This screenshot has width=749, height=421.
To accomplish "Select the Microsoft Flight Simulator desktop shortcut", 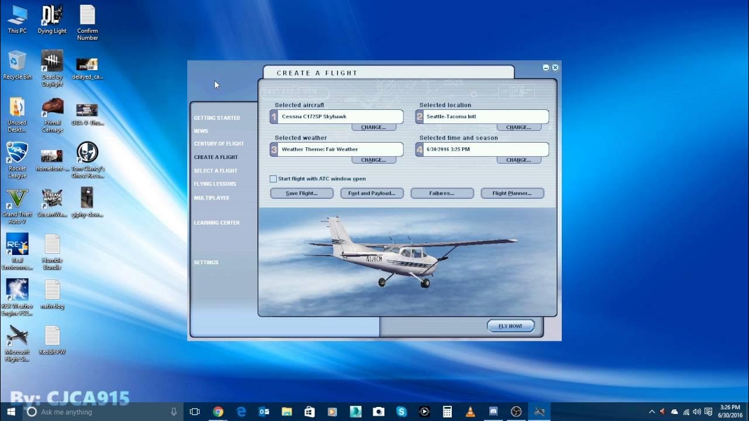I will click(x=17, y=343).
